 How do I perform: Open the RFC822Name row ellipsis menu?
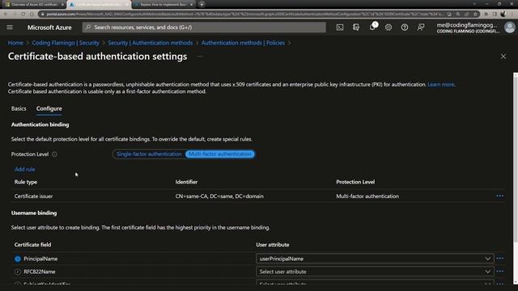[500, 272]
